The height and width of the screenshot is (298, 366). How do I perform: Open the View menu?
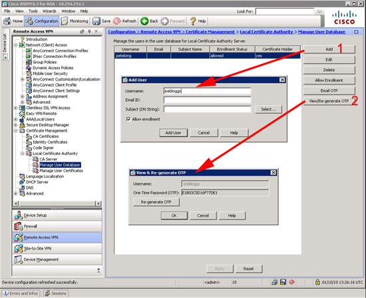pos(19,11)
